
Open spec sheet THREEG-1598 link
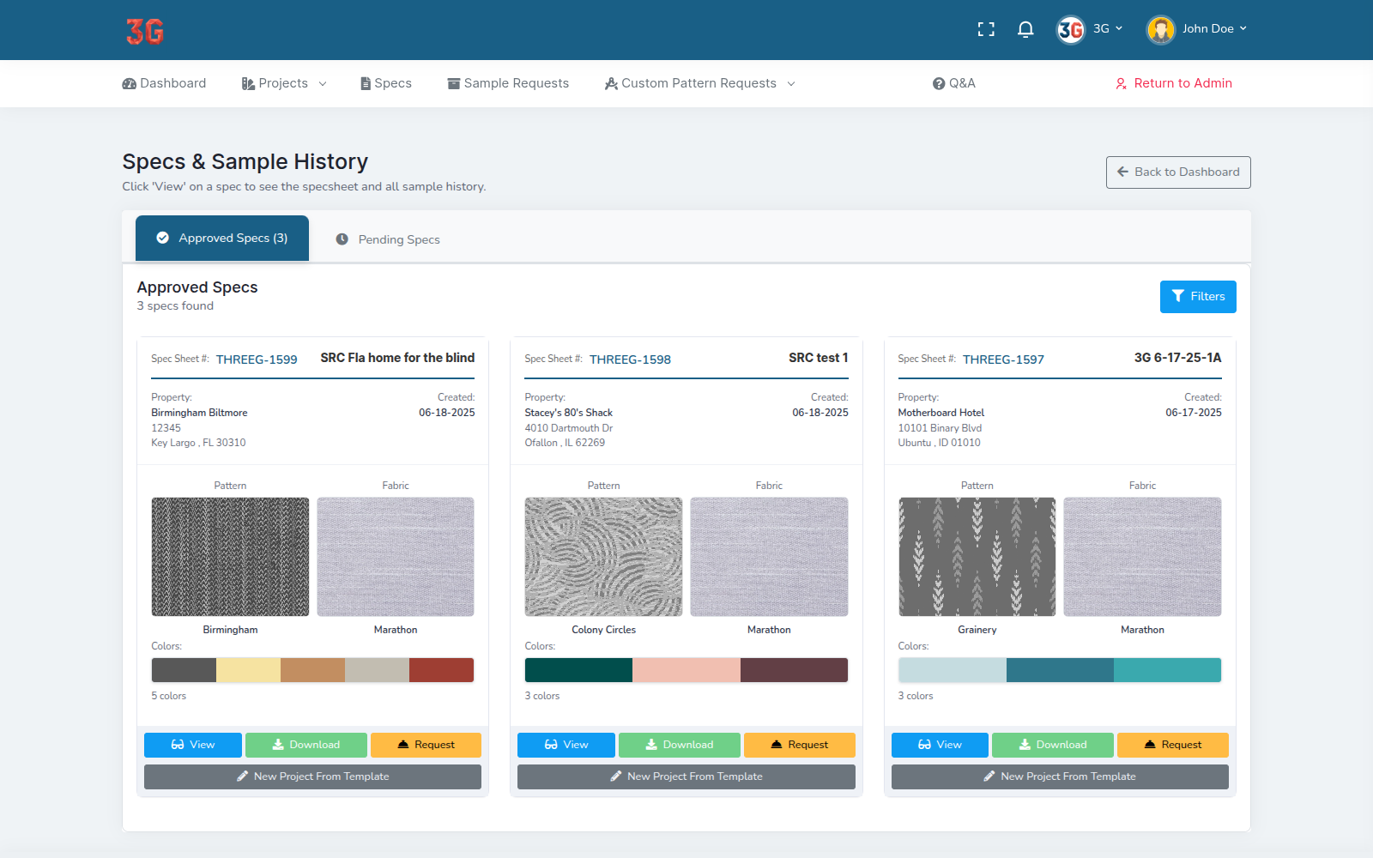[x=630, y=360]
